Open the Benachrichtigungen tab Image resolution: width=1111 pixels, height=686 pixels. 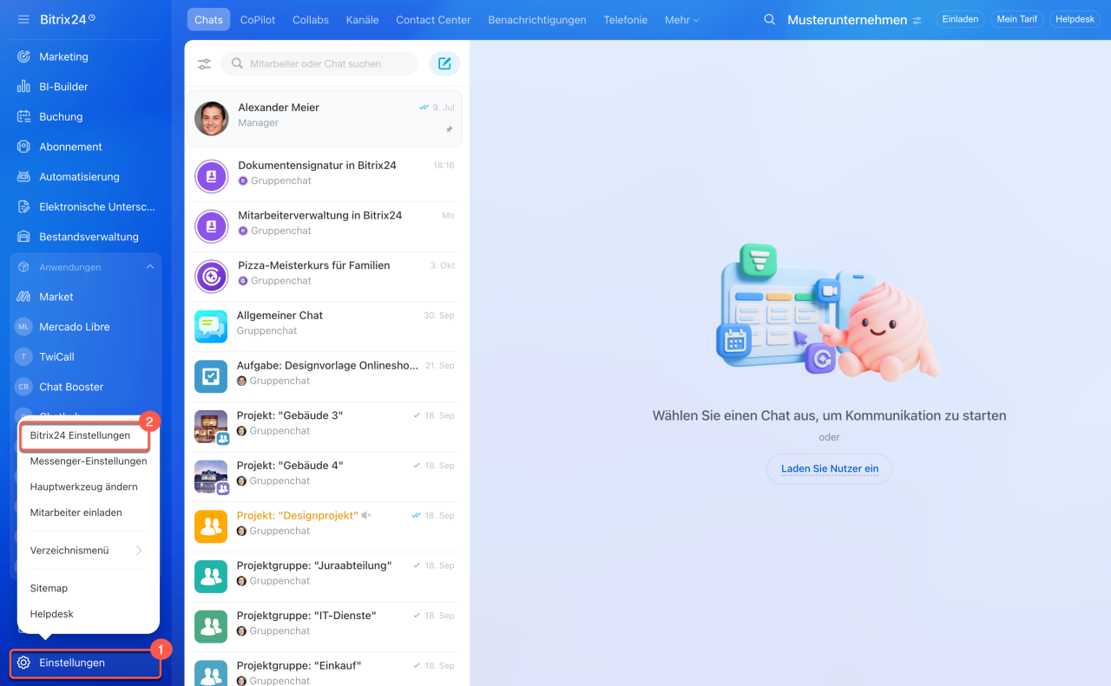point(537,20)
